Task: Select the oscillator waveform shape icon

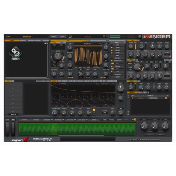Action: tap(55, 65)
